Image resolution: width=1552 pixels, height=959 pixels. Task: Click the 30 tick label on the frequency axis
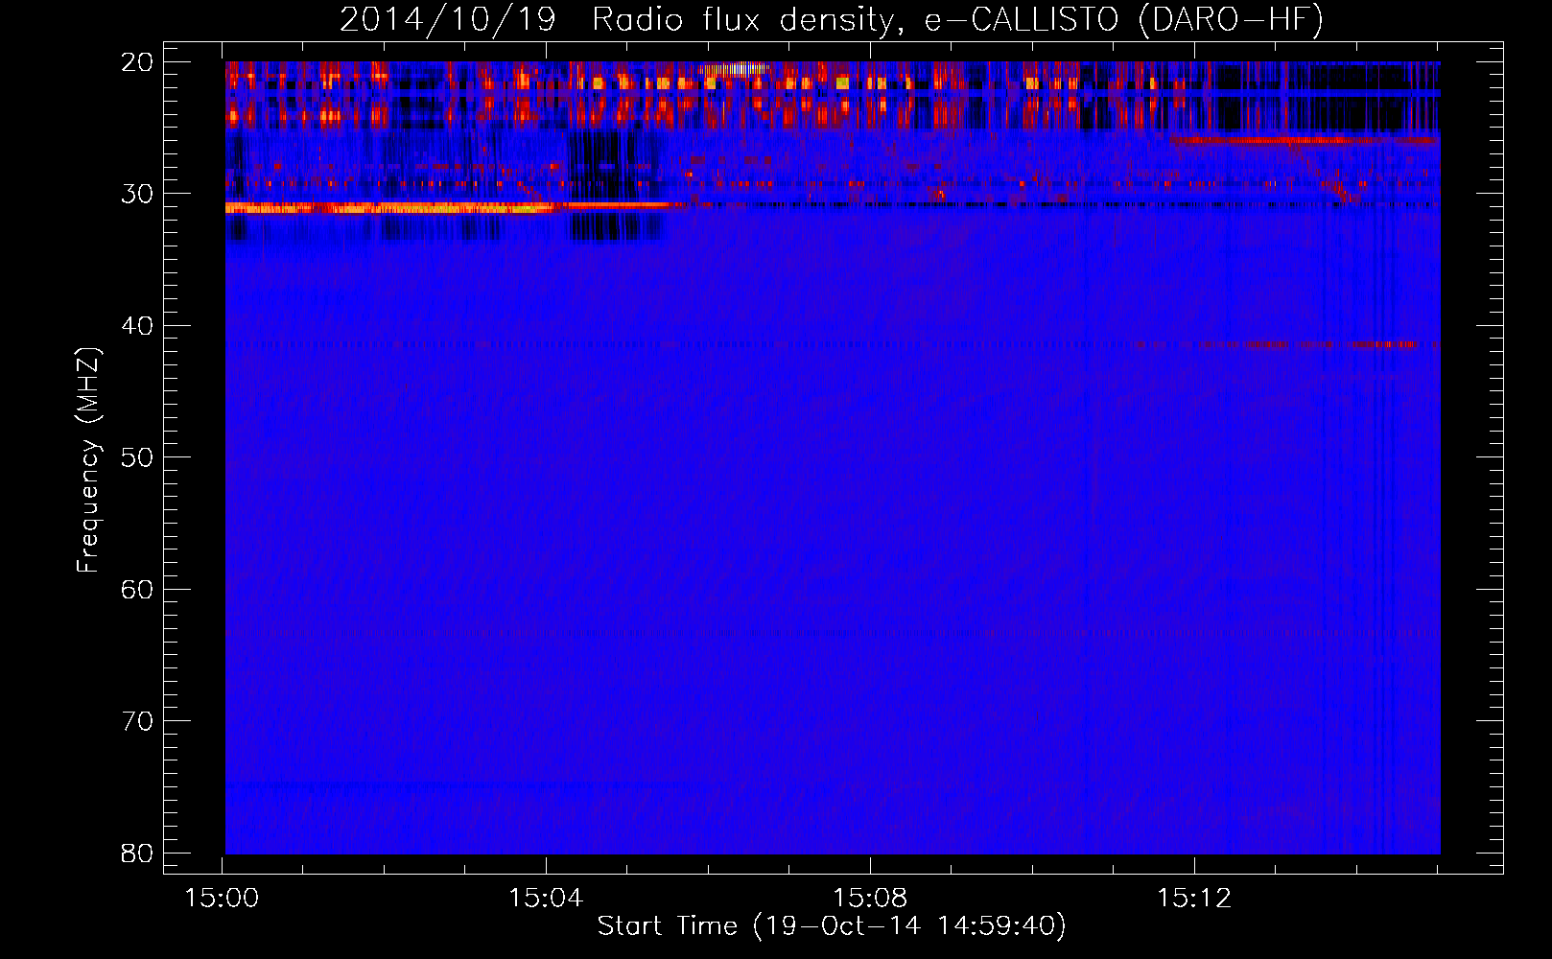[x=137, y=194]
